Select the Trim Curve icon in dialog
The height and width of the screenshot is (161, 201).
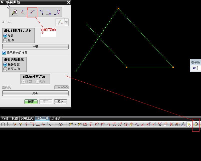(x=23, y=12)
